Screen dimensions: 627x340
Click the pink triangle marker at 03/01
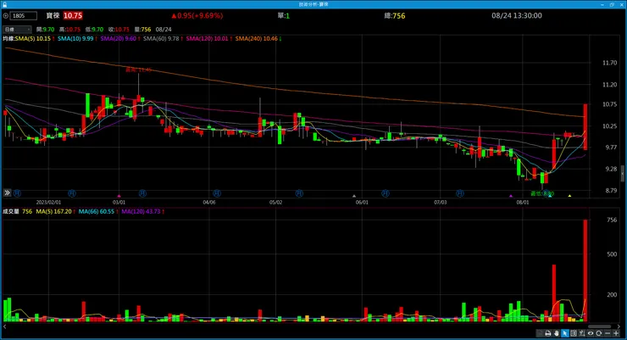(119, 196)
